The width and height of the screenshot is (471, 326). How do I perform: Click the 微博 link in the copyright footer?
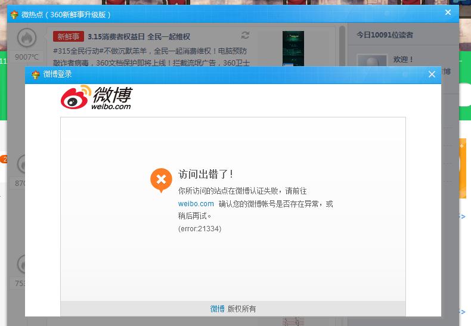(x=217, y=309)
